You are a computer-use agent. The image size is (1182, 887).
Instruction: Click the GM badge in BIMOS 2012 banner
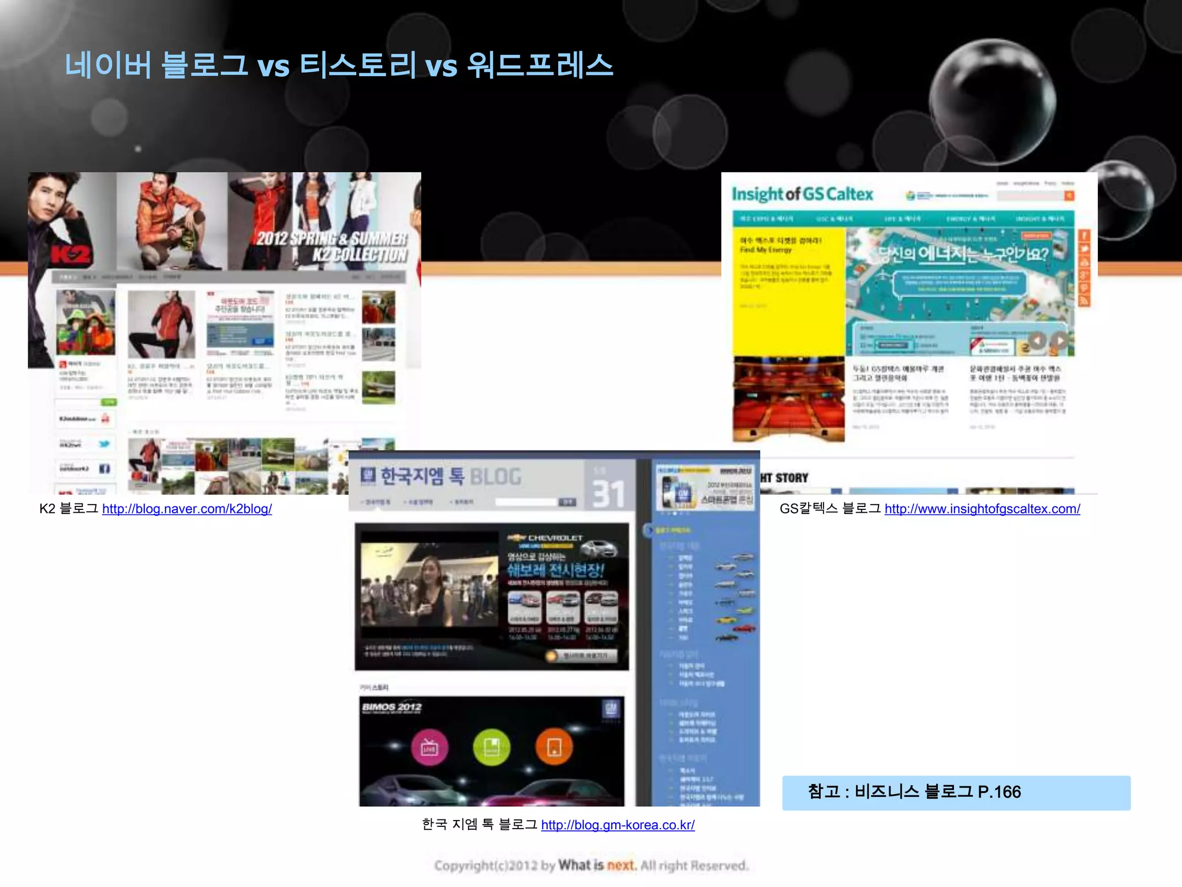[x=611, y=709]
